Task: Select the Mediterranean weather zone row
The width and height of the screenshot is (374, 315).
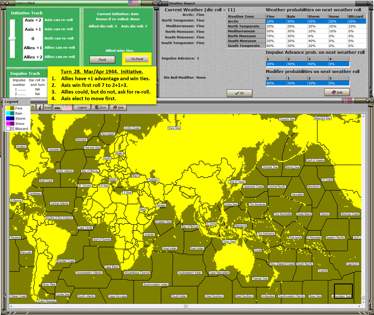Action: pyautogui.click(x=297, y=31)
